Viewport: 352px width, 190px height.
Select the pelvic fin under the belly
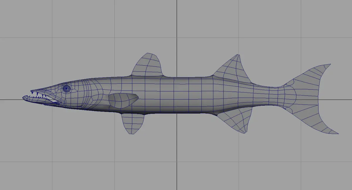pyautogui.click(x=132, y=124)
